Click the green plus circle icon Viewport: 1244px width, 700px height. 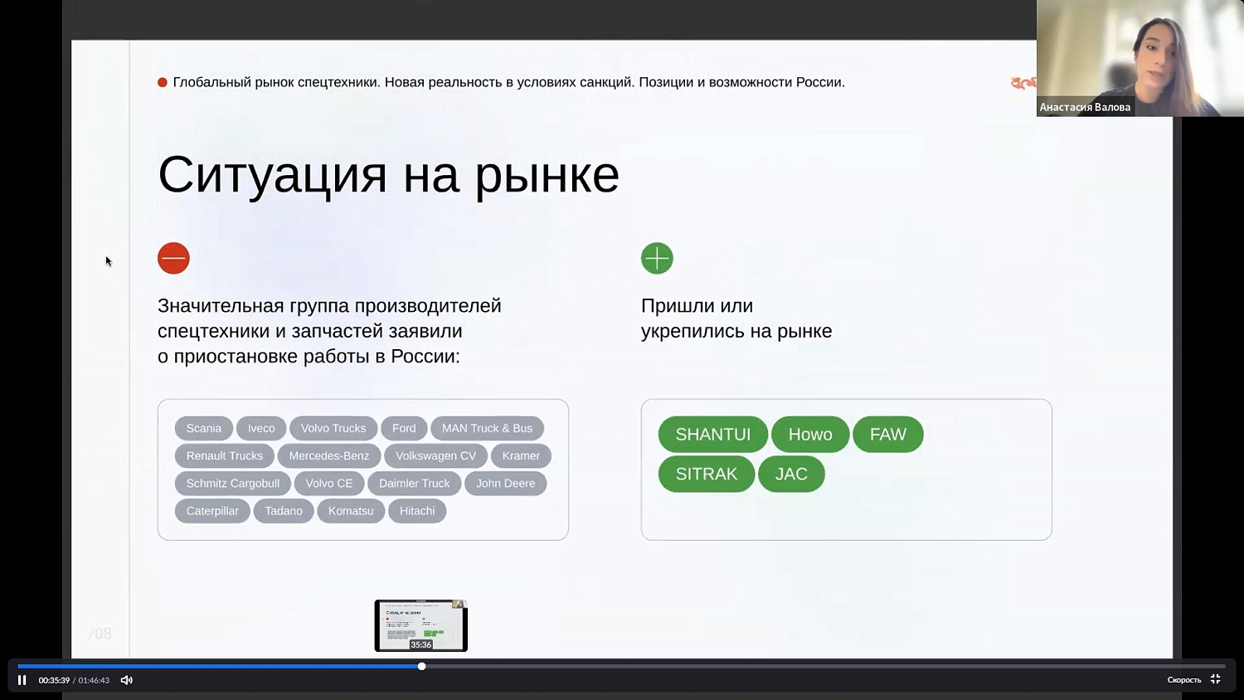(657, 258)
